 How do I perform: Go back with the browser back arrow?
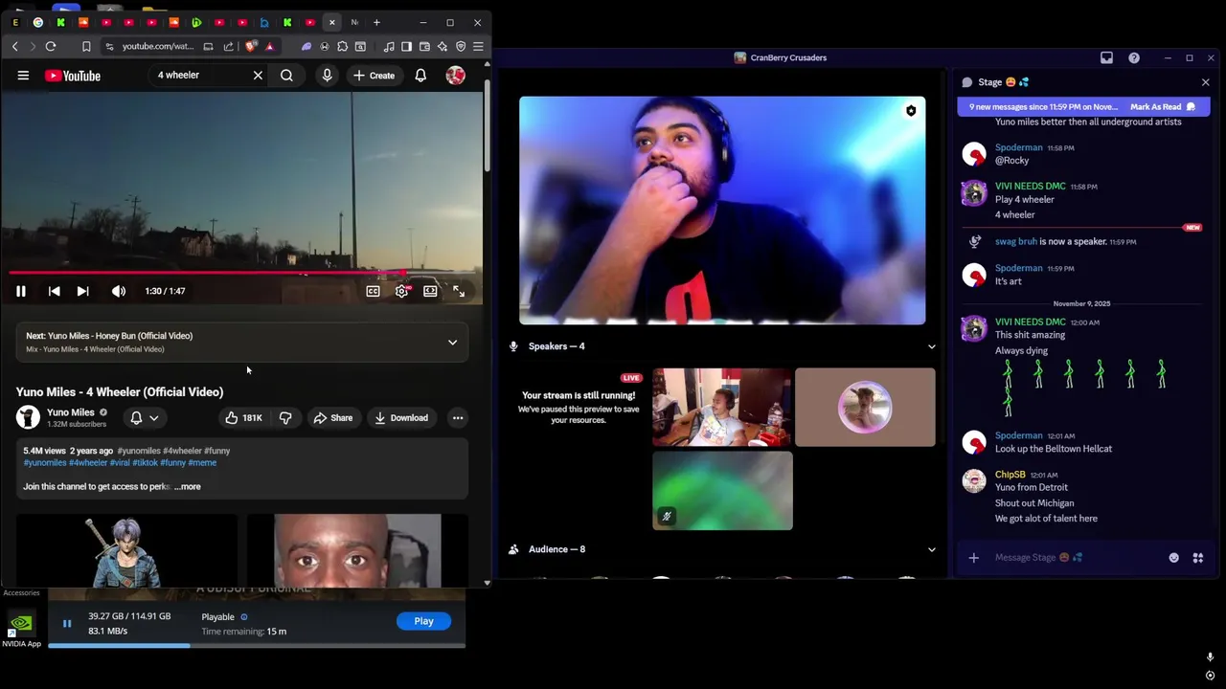tap(15, 46)
